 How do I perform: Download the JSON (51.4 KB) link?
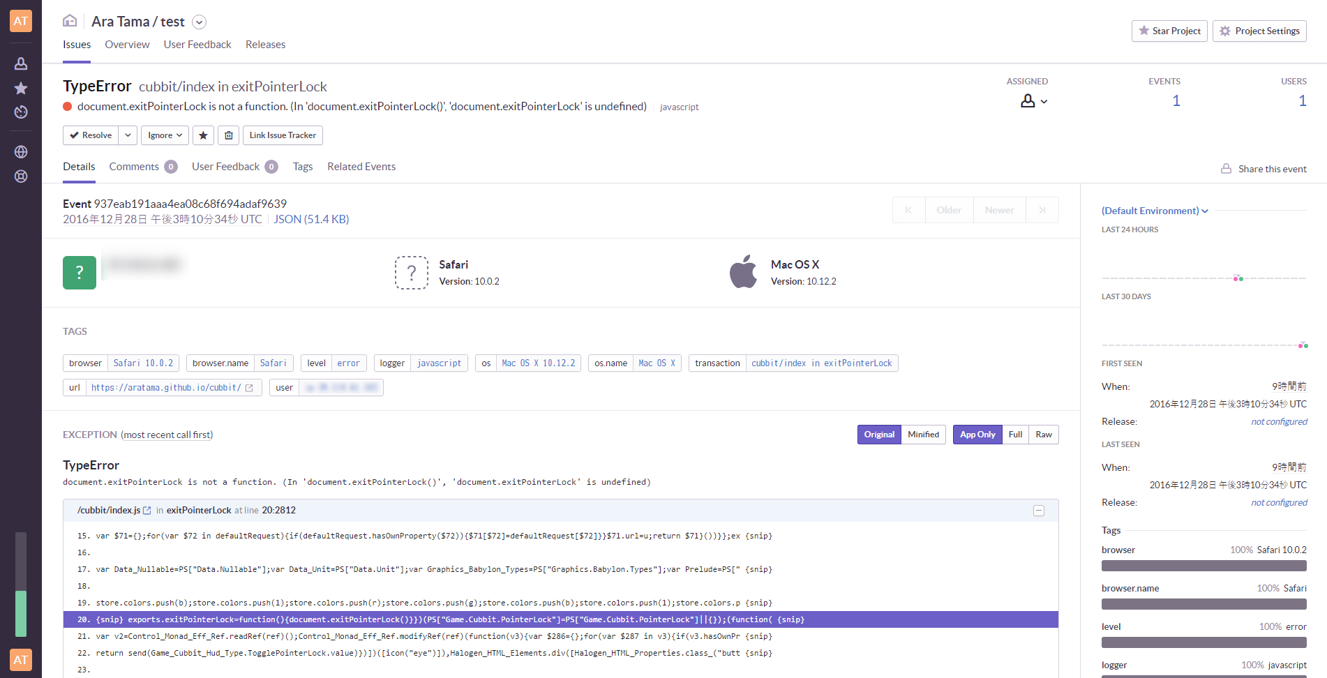[311, 219]
